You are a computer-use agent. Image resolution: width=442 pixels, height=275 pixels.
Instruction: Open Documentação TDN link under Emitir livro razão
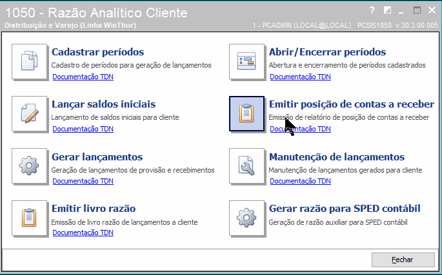click(83, 232)
